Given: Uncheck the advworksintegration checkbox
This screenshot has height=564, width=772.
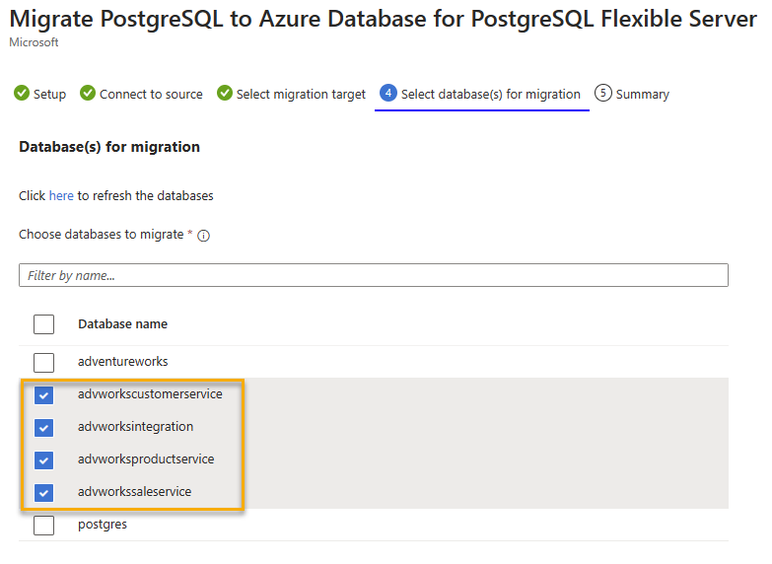Looking at the screenshot, I should pyautogui.click(x=43, y=428).
